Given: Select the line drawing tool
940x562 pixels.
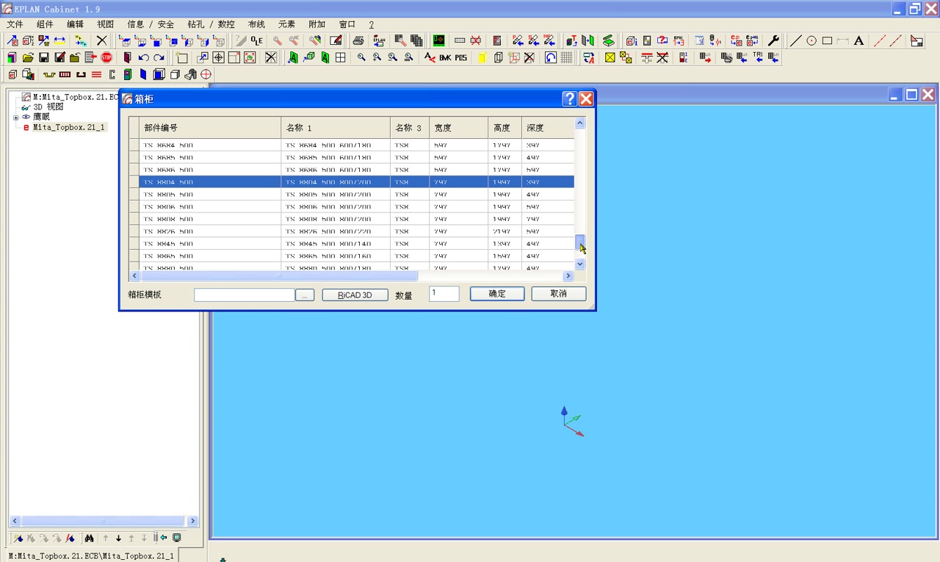Looking at the screenshot, I should [795, 41].
